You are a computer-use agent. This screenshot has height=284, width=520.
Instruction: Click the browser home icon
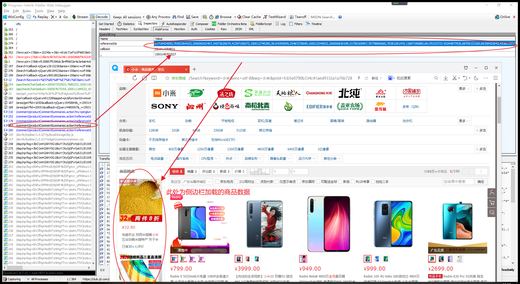[145, 78]
